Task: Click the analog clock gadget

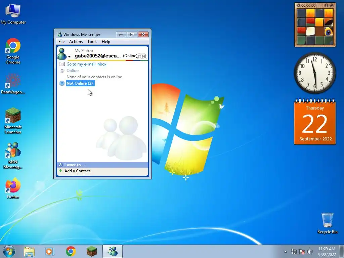Action: coord(315,73)
